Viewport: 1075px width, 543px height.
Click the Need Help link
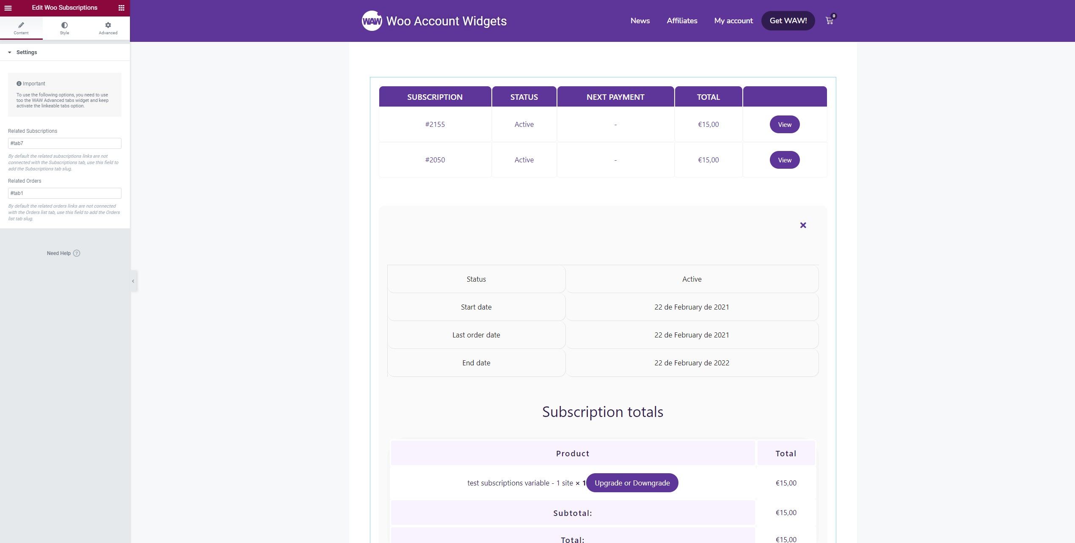pyautogui.click(x=59, y=253)
